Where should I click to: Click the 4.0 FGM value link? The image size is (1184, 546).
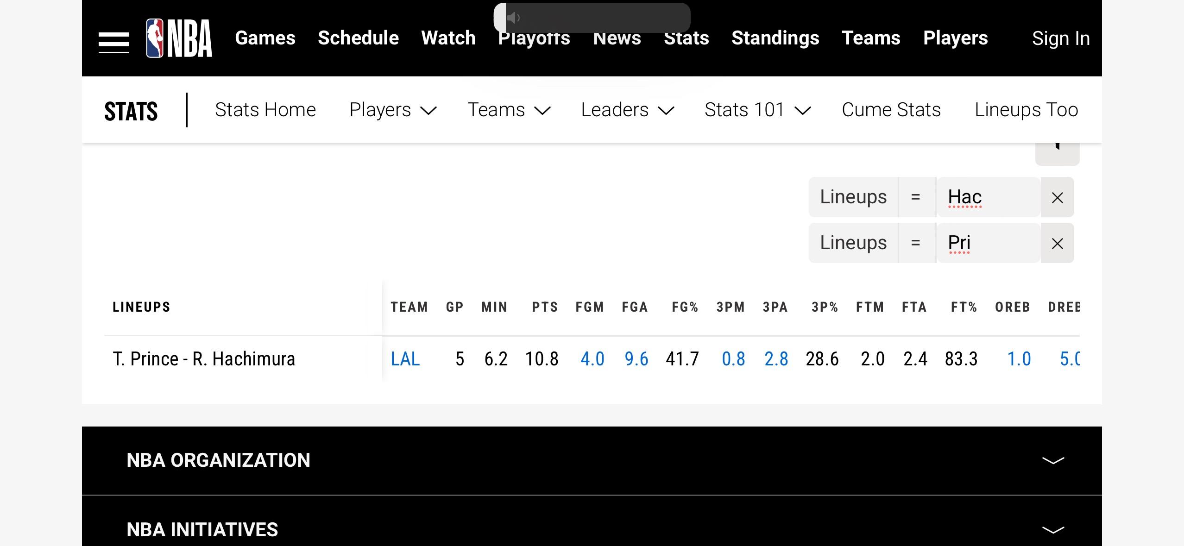tap(592, 359)
